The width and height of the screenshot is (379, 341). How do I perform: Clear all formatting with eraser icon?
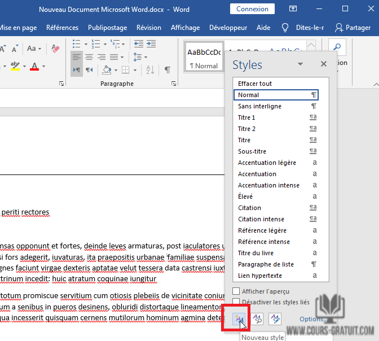(x=56, y=49)
